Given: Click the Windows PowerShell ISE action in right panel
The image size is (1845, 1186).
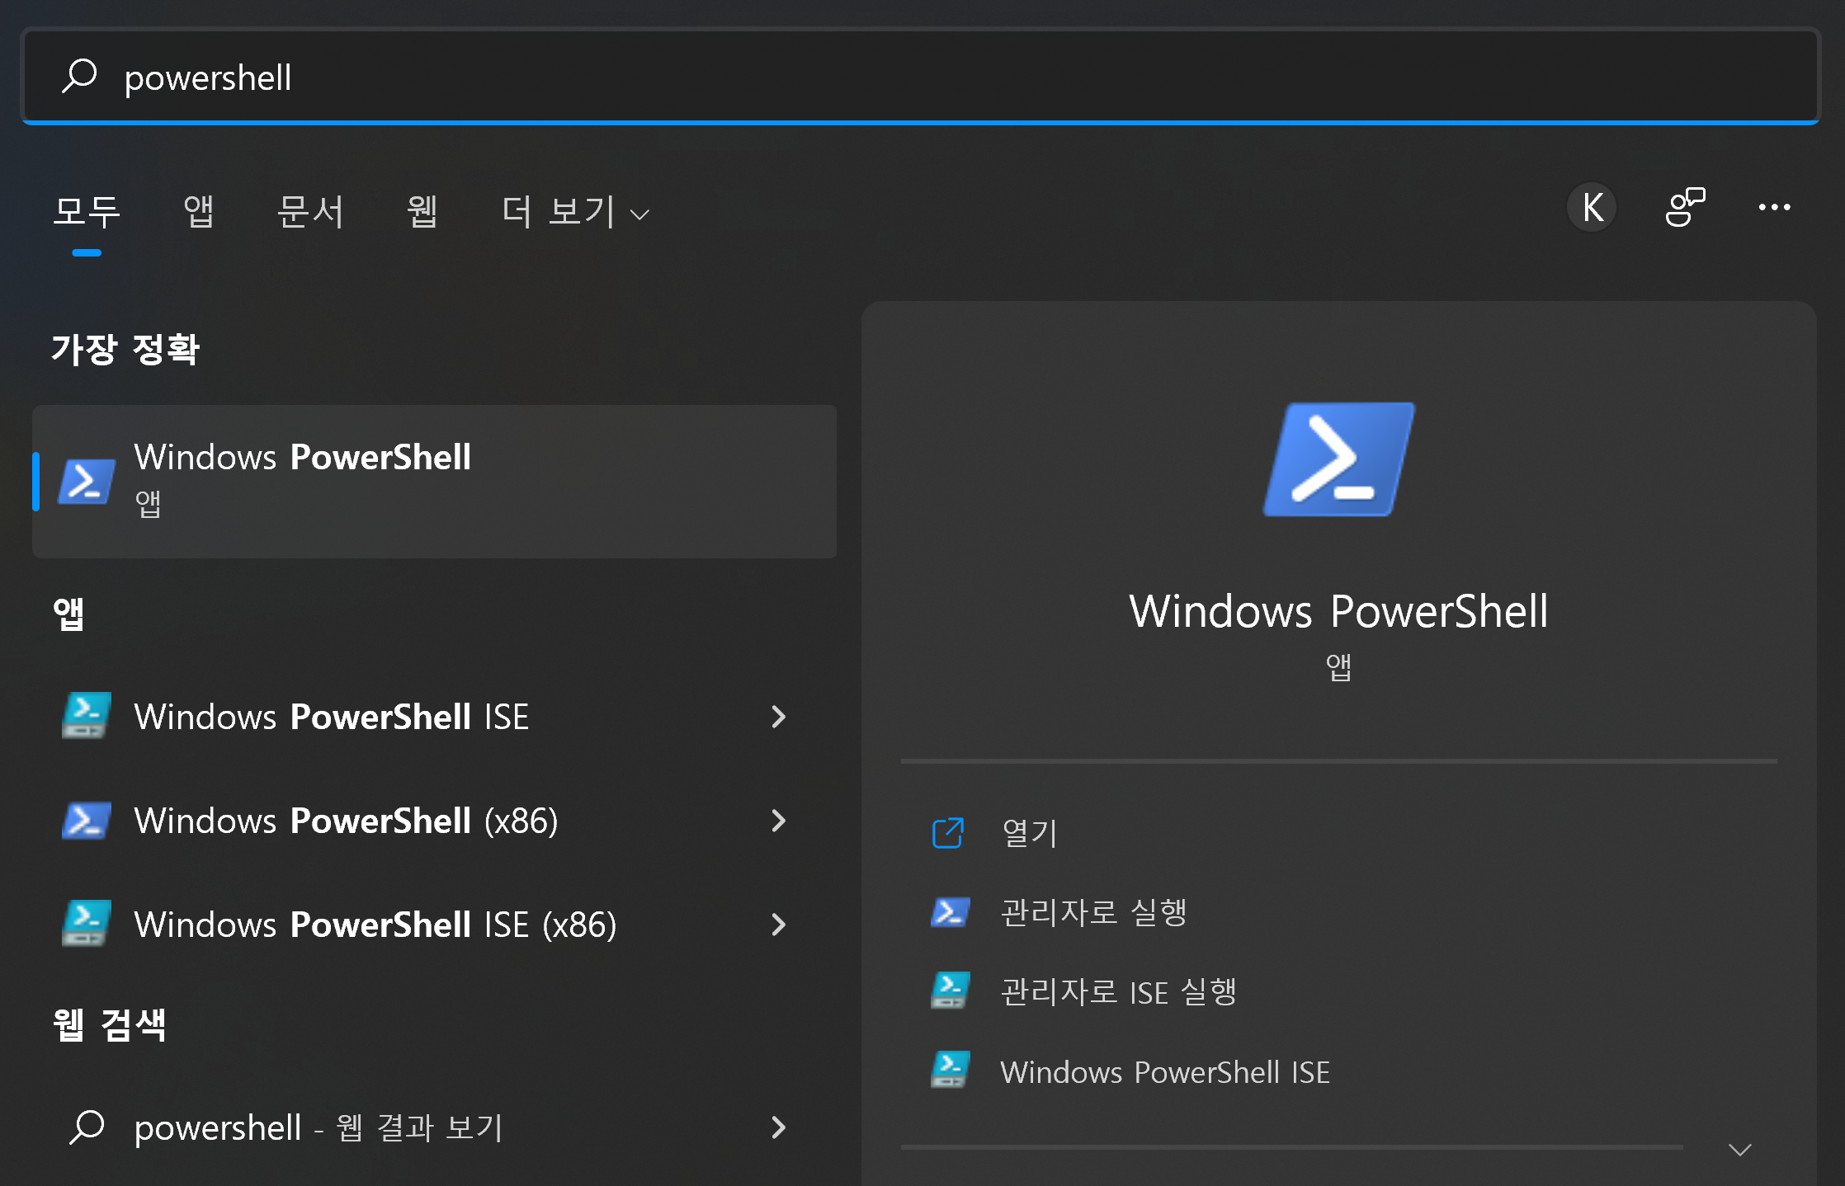Looking at the screenshot, I should [1164, 1071].
